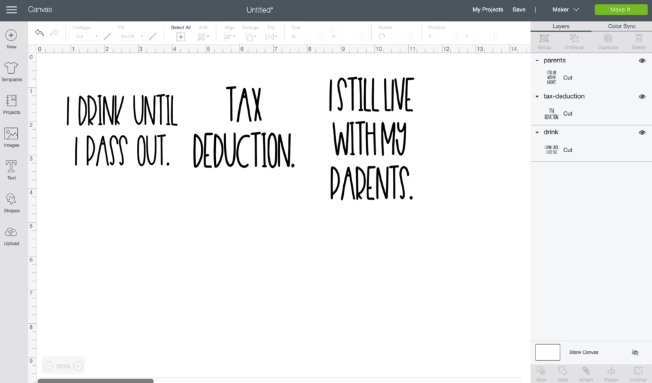
Task: Open the Linetype Cut dropdown
Action: point(86,36)
